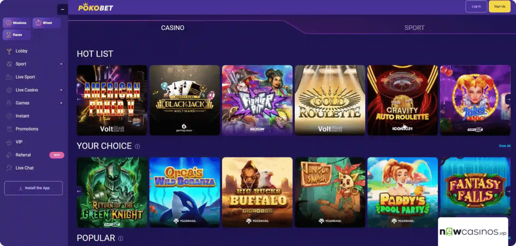Click the Live Sport icon in sidebar
The image size is (516, 246).
9,77
